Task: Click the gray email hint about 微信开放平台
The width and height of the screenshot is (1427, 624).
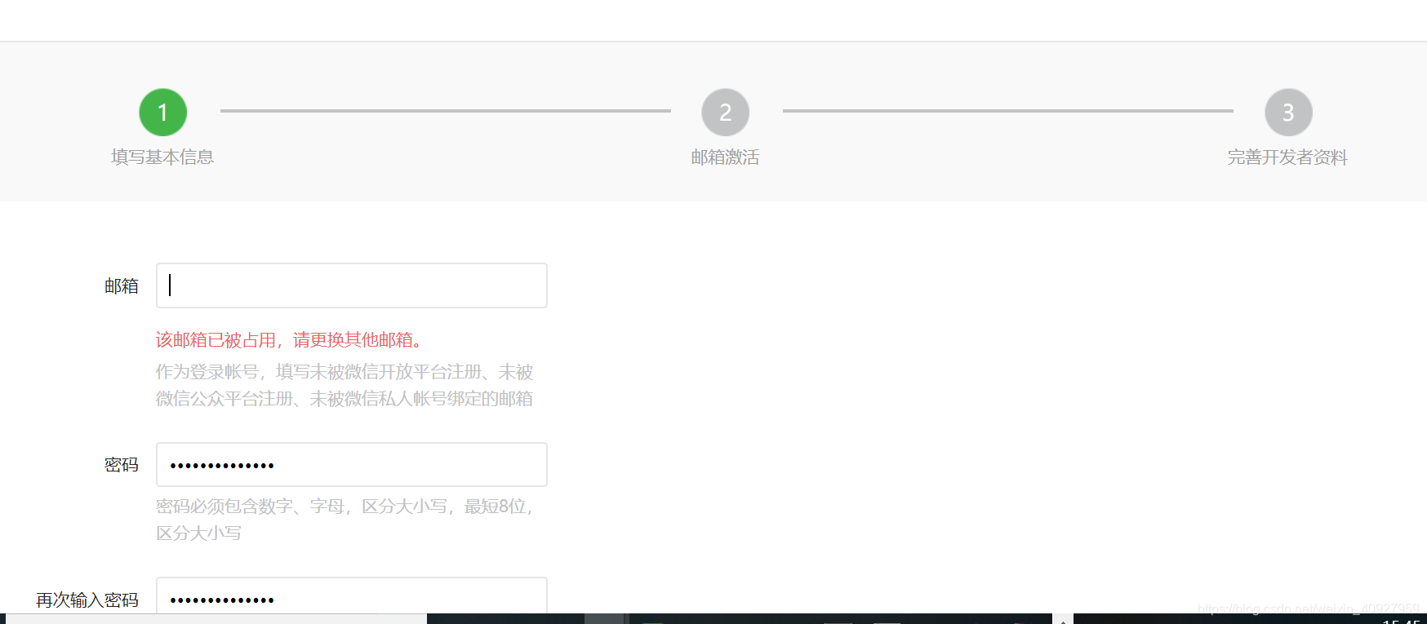Action: point(345,385)
